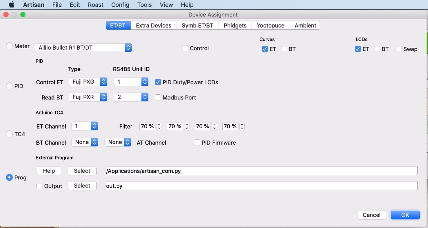Screen dimensions: 428x228
Task: Enable the Modbus Port checkbox
Action: click(158, 97)
